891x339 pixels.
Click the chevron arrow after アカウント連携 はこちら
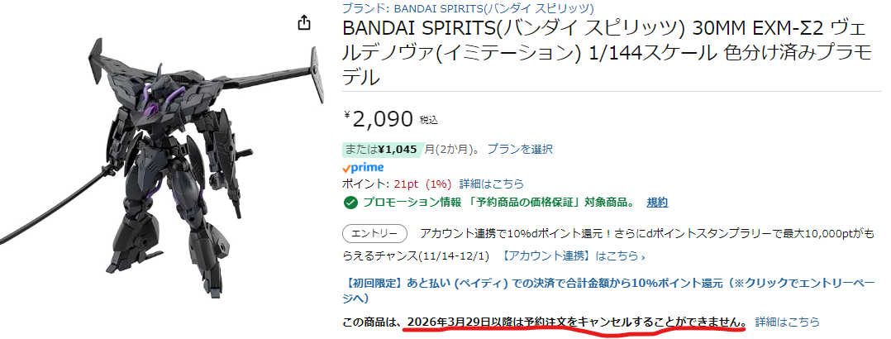[643, 256]
